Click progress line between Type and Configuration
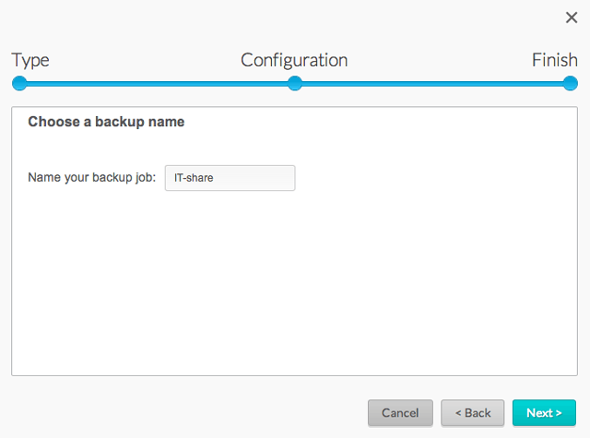This screenshot has height=438, width=590. pos(158,84)
